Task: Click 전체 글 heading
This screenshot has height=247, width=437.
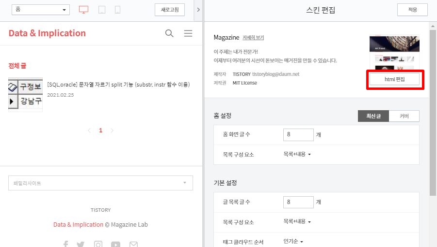Action: pyautogui.click(x=17, y=66)
